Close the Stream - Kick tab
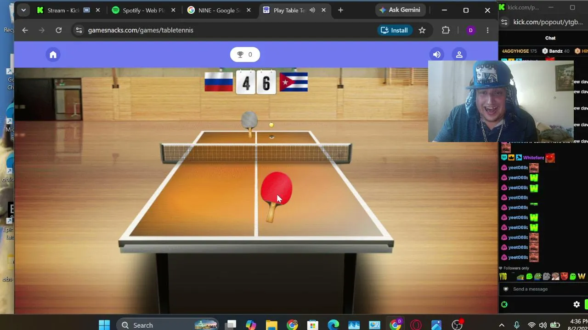Screen dimensions: 588x330 [x=98, y=10]
